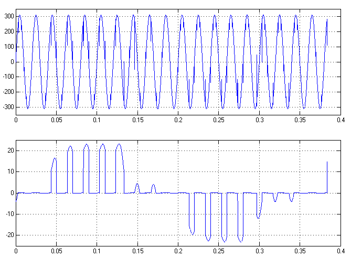Click the 200 y-axis label of upper plot
Image resolution: width=351 pixels, height=258 pixels.
(x=9, y=31)
